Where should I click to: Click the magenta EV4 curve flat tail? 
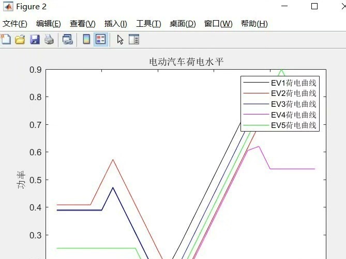pos(293,169)
